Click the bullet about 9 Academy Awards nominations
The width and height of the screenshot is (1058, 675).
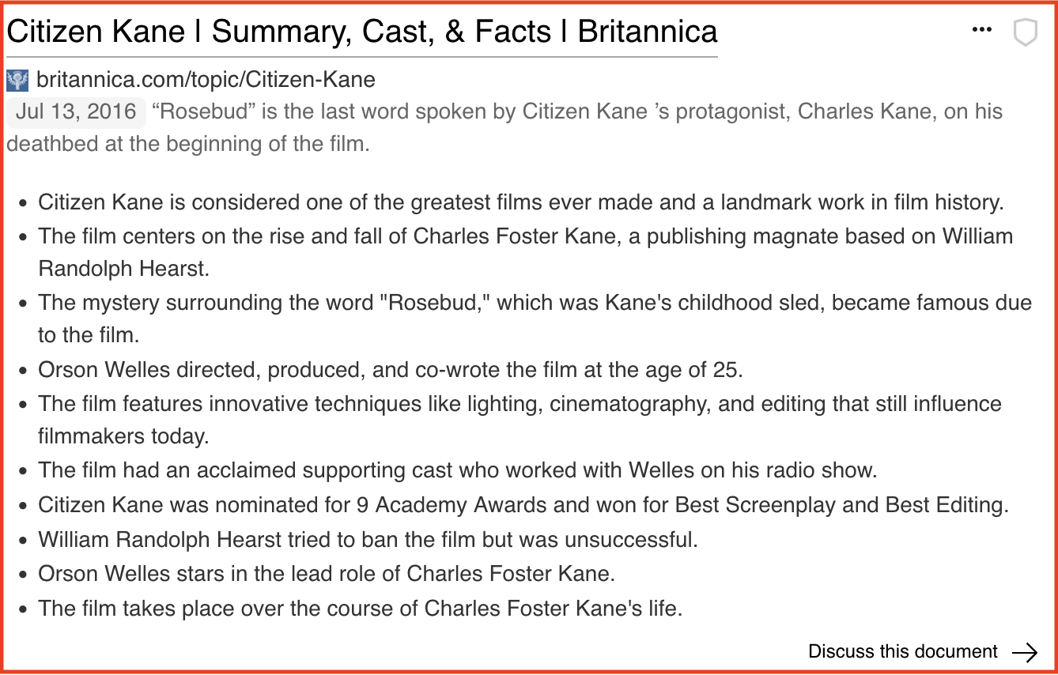[x=523, y=505]
